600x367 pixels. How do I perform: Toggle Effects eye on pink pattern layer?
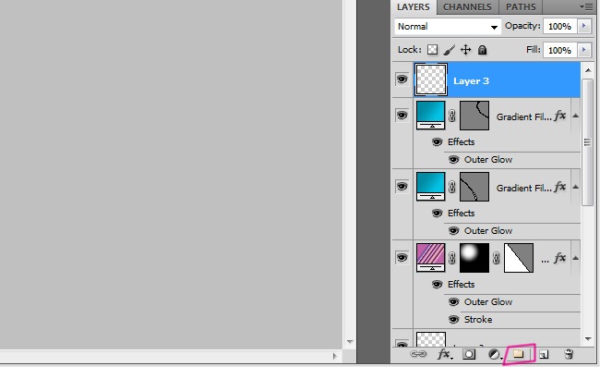437,285
